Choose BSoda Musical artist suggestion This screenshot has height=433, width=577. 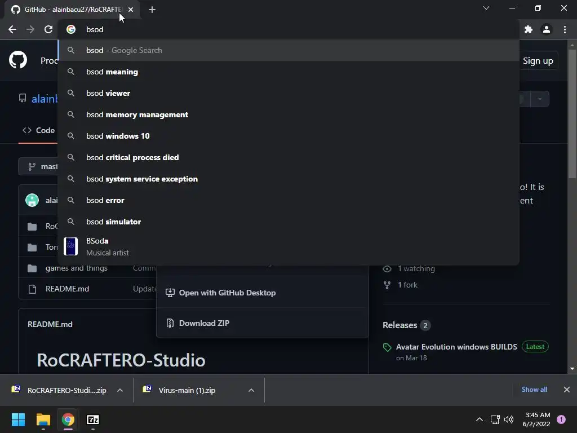coord(288,247)
